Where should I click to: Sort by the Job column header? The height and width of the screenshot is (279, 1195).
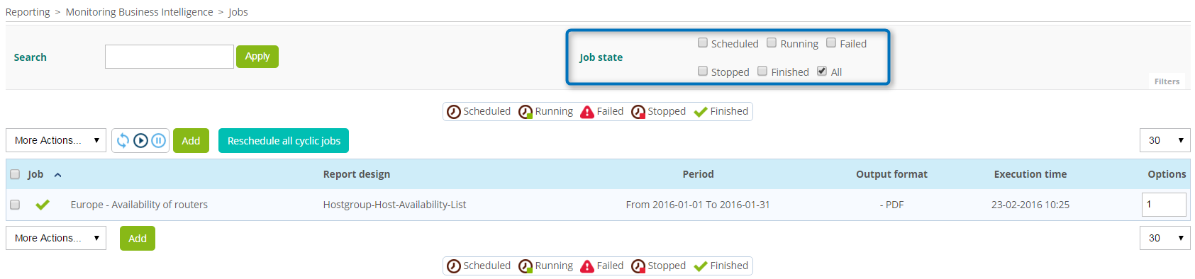coord(35,174)
